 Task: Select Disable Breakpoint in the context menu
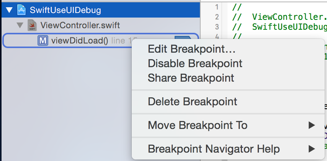coord(195,63)
